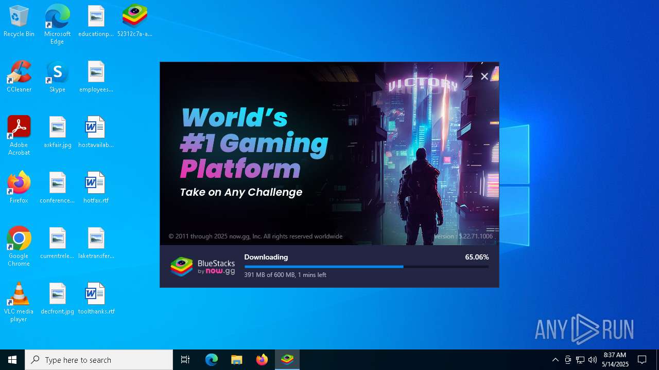Open the notification center
Image resolution: width=659 pixels, height=370 pixels.
click(643, 360)
